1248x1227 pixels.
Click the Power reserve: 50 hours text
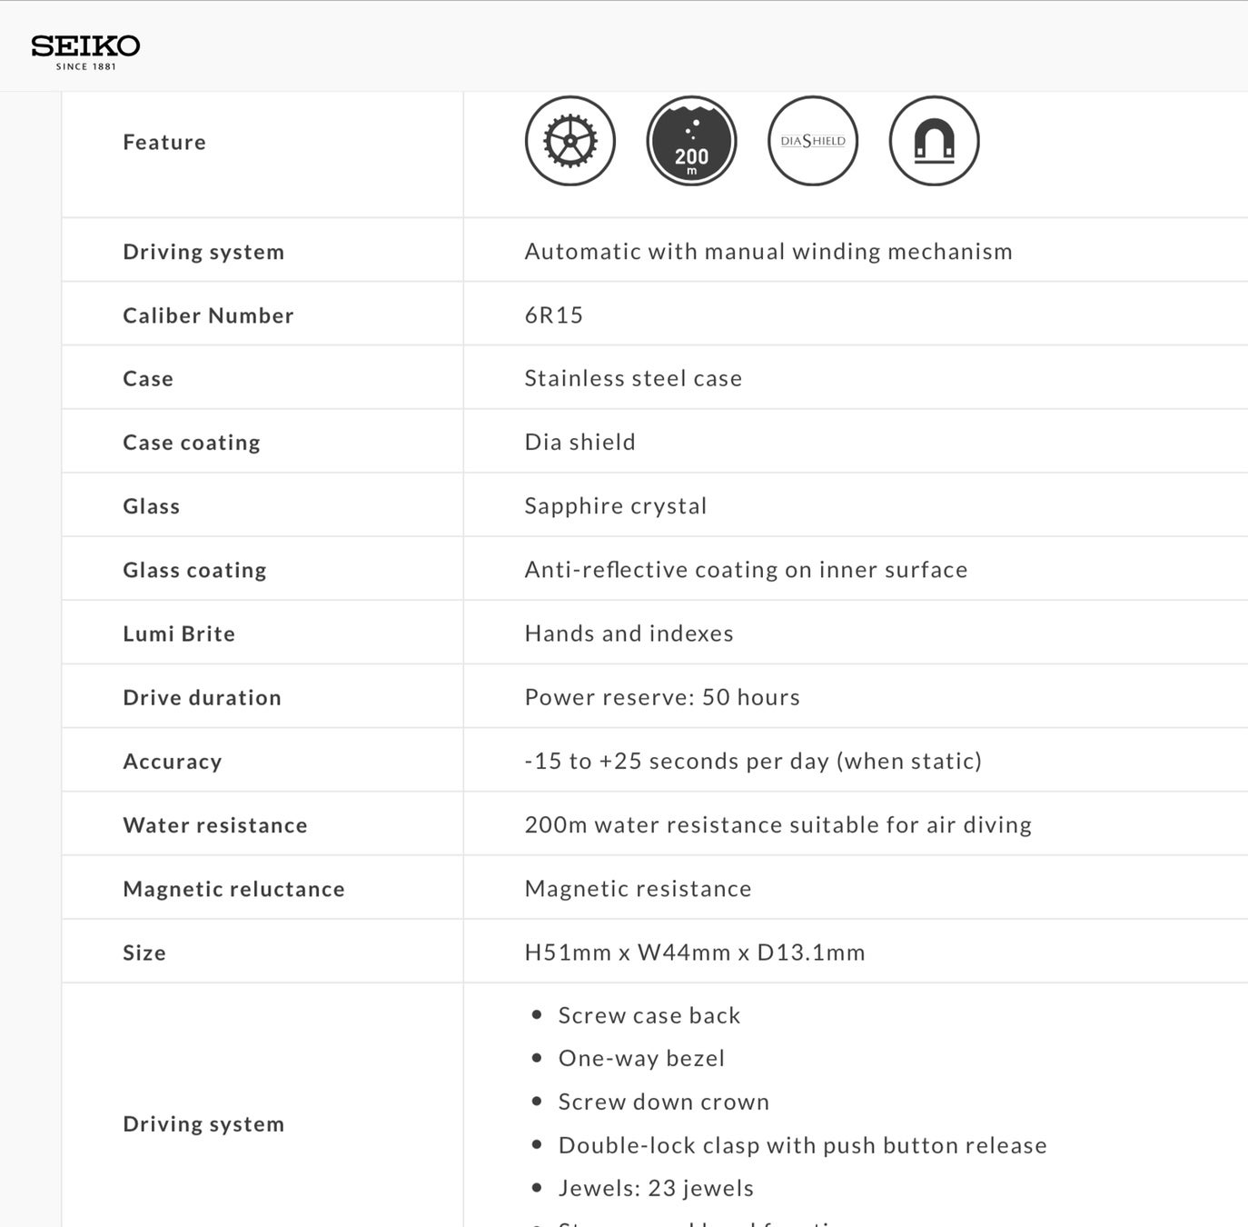[x=662, y=698]
